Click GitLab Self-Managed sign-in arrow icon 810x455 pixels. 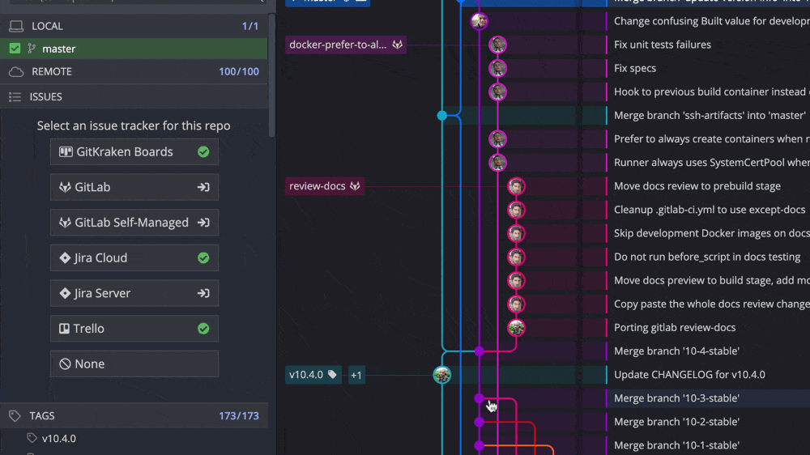[x=203, y=223]
